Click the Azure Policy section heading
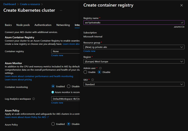The height and width of the screenshot is (131, 188). [12, 111]
